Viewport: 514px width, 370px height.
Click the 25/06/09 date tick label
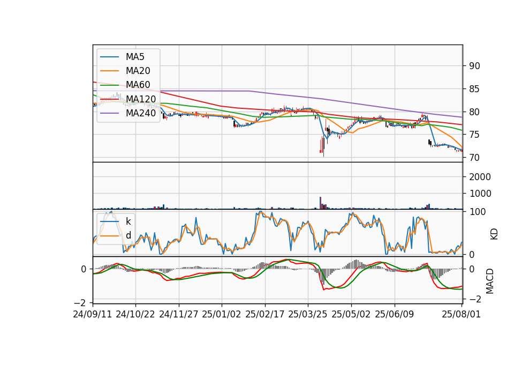[395, 314]
